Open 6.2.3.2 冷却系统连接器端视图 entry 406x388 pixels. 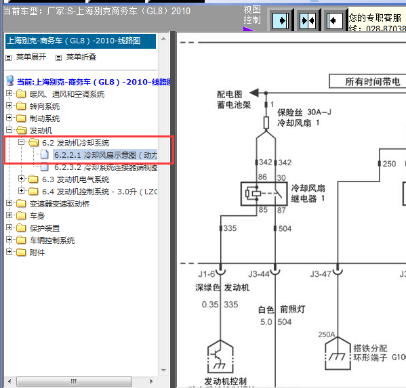click(x=106, y=167)
